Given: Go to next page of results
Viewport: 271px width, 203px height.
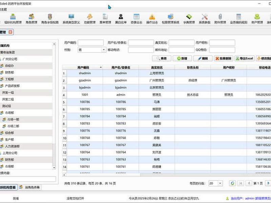Looking at the screenshot, I should click(x=268, y=183).
